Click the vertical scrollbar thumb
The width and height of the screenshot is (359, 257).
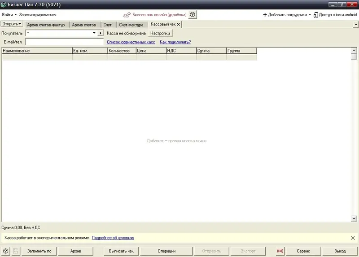tap(354, 57)
